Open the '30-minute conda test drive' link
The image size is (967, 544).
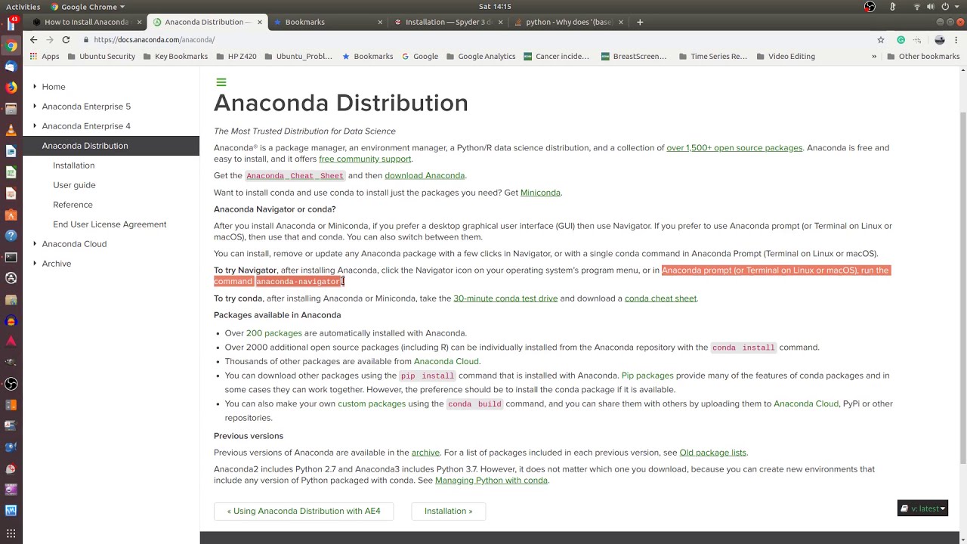505,298
